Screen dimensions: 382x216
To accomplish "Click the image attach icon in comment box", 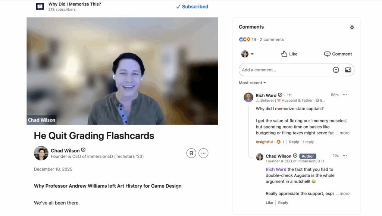I will click(x=348, y=70).
